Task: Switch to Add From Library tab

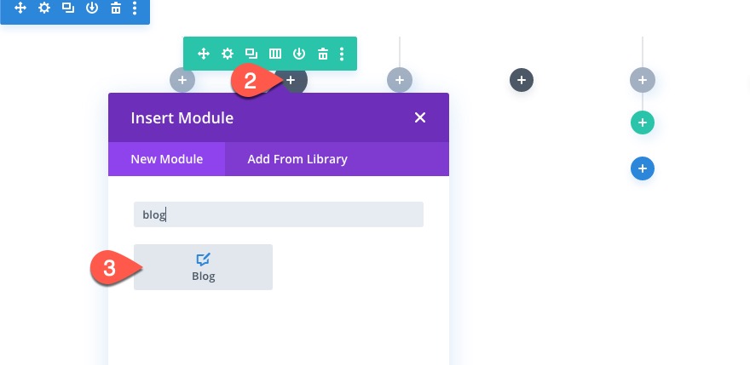Action: point(297,159)
